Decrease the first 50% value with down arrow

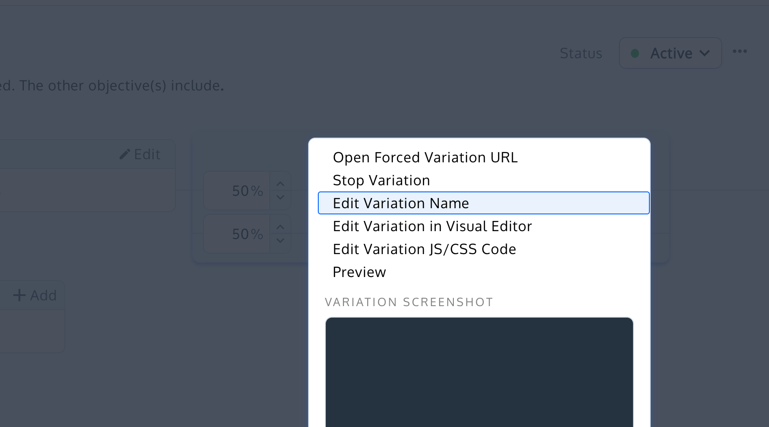280,198
